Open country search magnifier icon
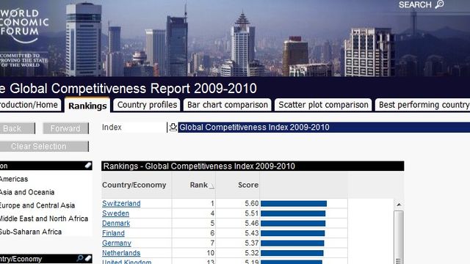 coord(80,258)
